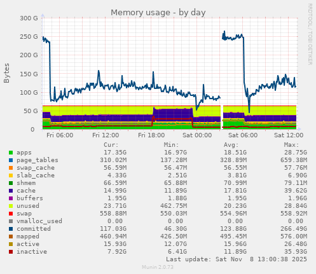Click the page_tables max value 659.38M

pos(294,160)
